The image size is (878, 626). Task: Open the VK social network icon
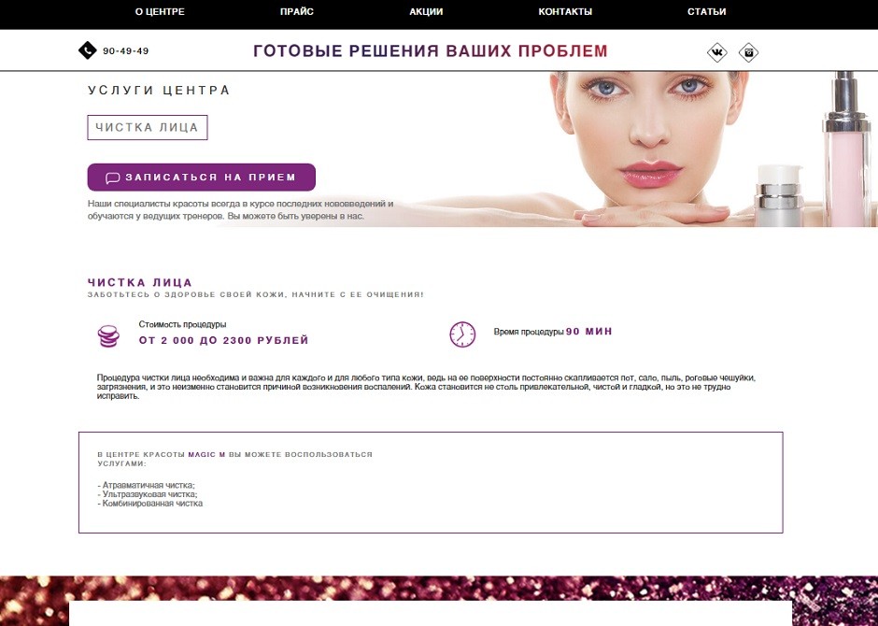716,52
